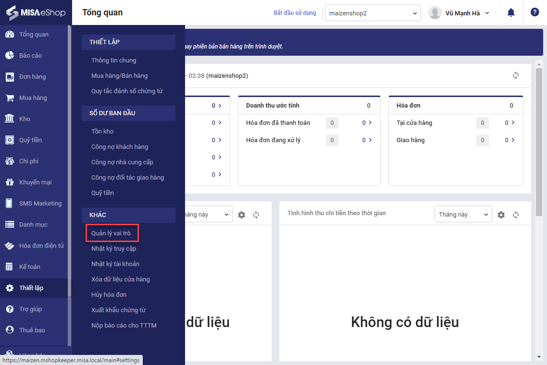Viewport: 547px width, 365px height.
Task: Click page scrollbar down arrow
Action: [539, 357]
